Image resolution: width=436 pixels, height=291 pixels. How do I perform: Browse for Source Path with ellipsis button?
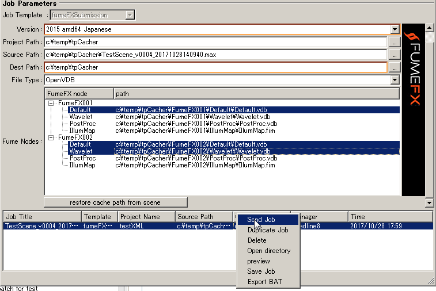(x=395, y=55)
